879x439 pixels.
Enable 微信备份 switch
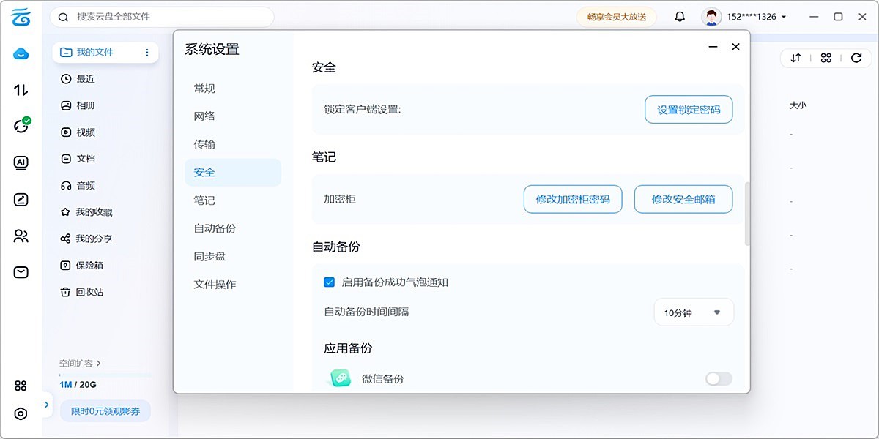tap(717, 378)
